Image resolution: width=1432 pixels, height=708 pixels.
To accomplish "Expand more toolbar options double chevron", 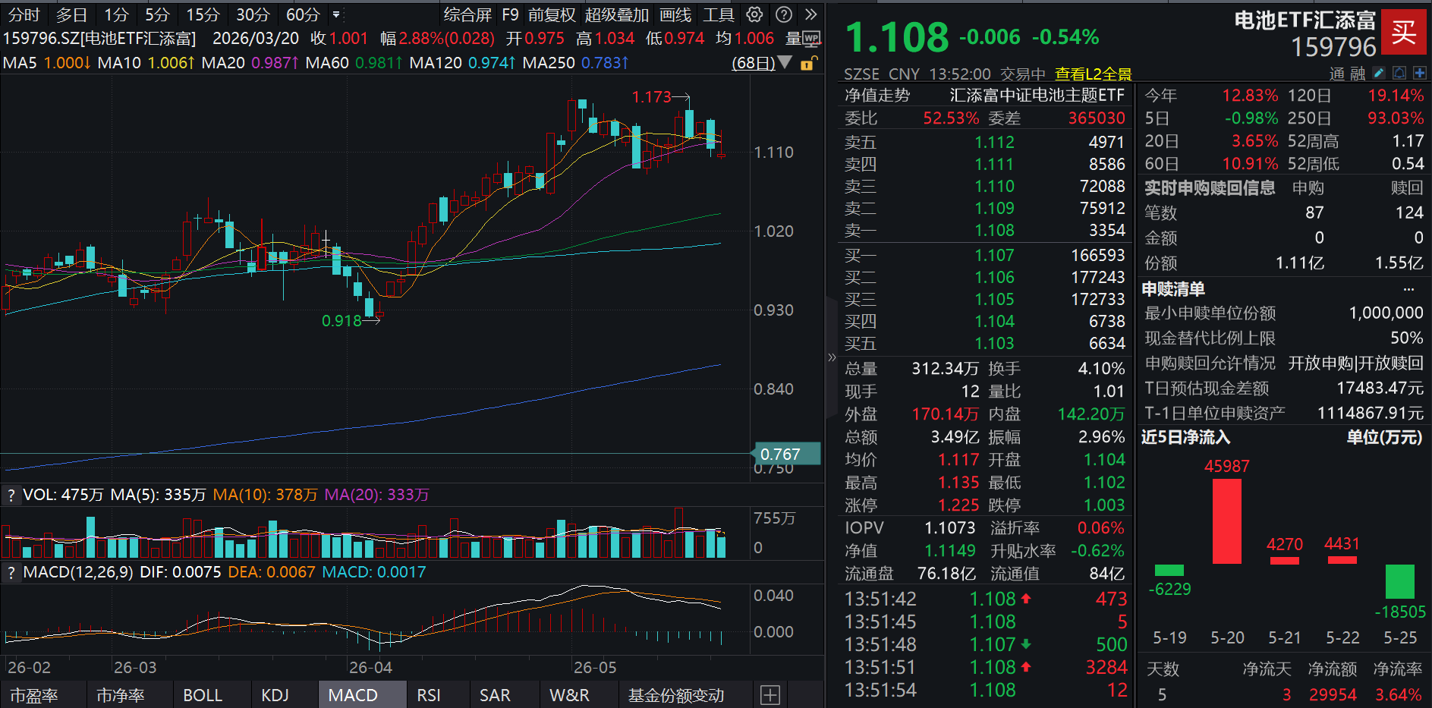I will [x=811, y=14].
